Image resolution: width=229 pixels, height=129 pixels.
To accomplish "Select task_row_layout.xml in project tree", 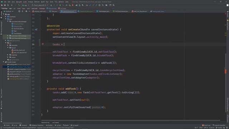I will click(x=19, y=53).
